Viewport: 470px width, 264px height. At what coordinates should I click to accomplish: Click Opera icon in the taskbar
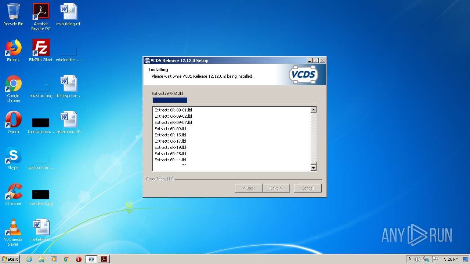[79, 259]
